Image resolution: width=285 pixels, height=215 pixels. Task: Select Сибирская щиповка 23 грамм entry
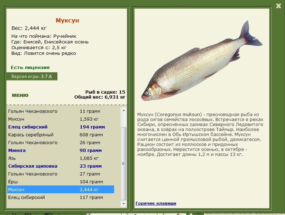[x=61, y=166]
